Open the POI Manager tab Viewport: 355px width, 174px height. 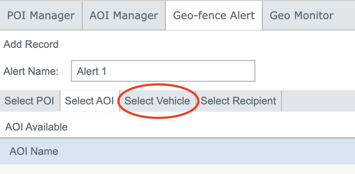coord(41,16)
